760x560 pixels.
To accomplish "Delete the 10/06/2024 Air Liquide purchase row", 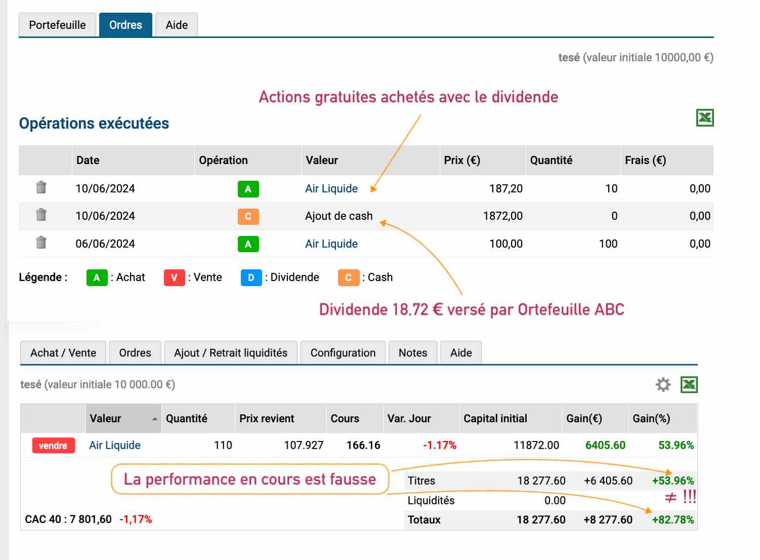I will point(41,188).
